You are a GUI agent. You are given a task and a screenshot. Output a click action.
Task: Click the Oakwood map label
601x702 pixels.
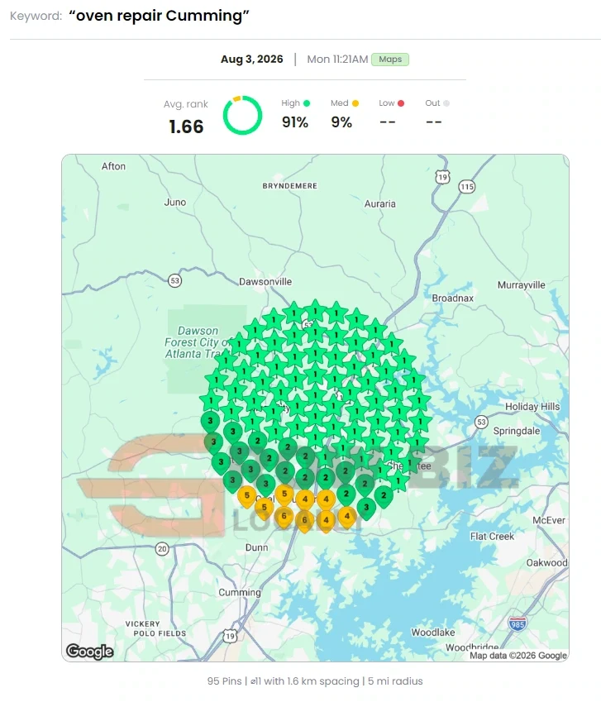click(x=546, y=563)
